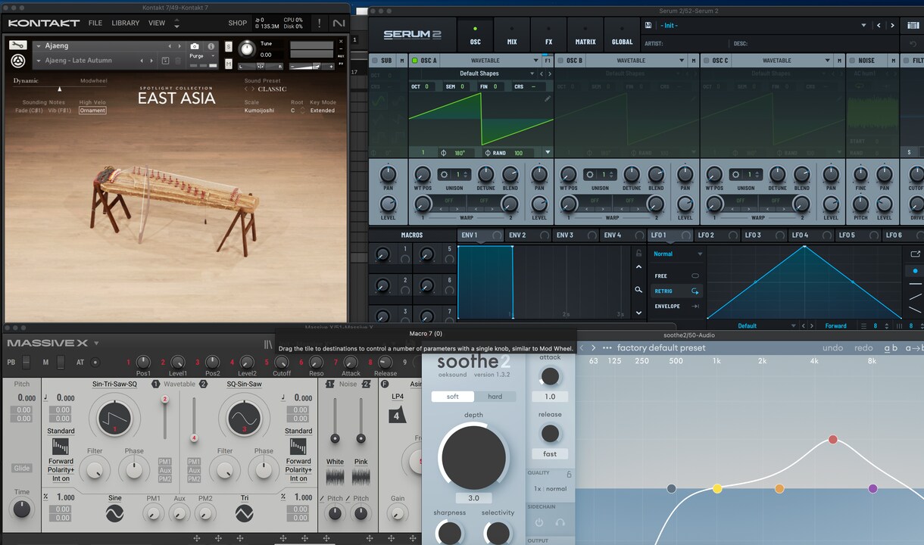The height and width of the screenshot is (545, 924).
Task: Click Massive X Pink noise waveform icon
Action: tap(361, 477)
